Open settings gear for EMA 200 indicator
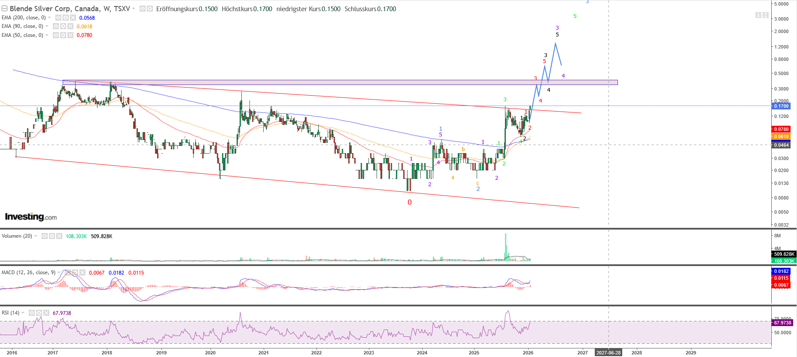Viewport: 797px width, 357px height. pyautogui.click(x=66, y=18)
